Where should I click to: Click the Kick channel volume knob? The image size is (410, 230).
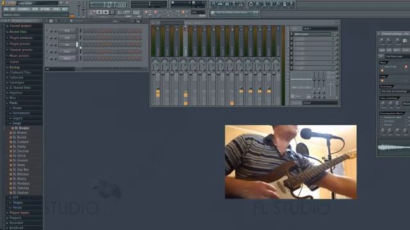click(x=55, y=31)
